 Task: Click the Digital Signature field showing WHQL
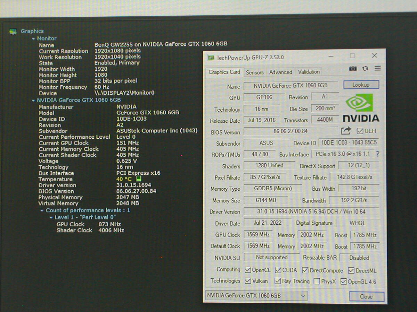click(x=358, y=223)
